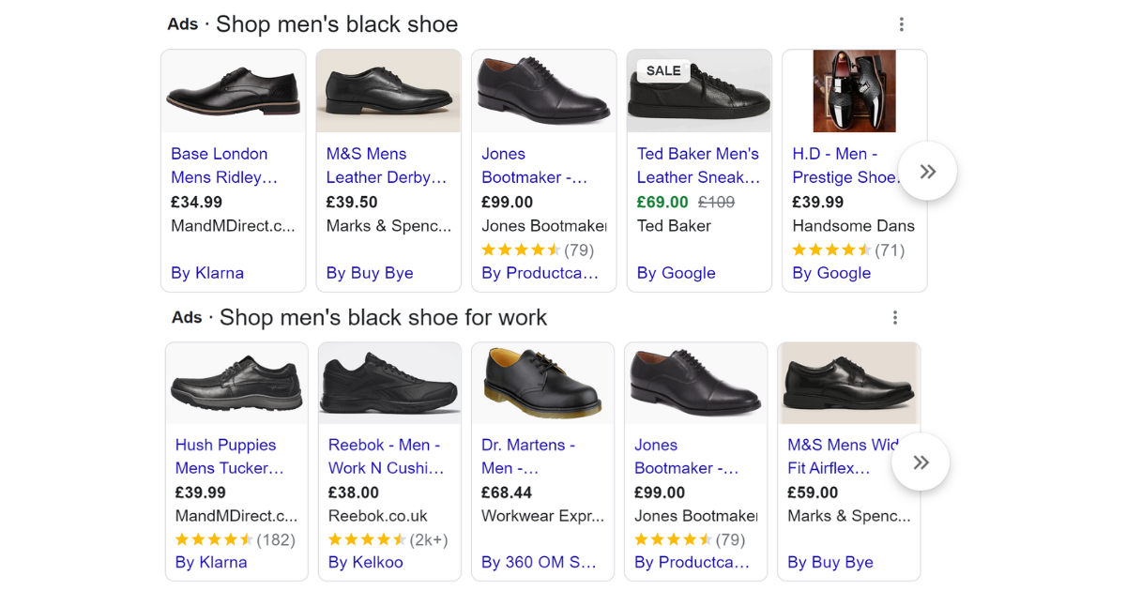Open three-dot menu for black shoe for work ads
This screenshot has height=591, width=1126.
click(895, 318)
